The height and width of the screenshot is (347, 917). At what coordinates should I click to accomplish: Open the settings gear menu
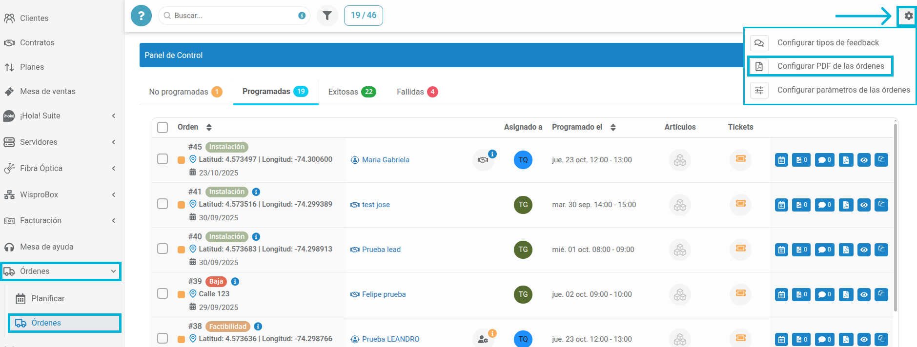[908, 16]
